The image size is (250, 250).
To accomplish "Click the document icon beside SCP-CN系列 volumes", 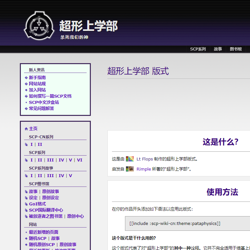I will (x=26, y=145).
